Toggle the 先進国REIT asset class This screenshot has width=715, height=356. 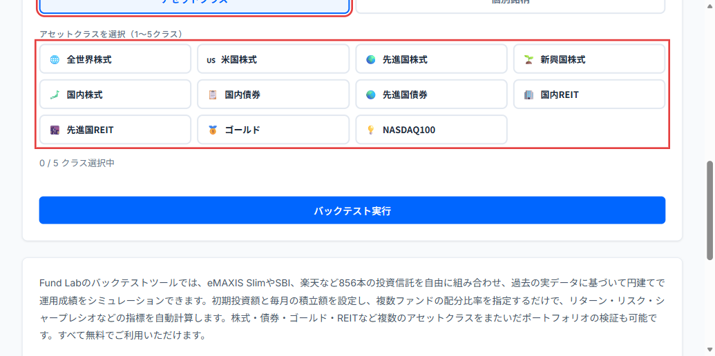115,130
